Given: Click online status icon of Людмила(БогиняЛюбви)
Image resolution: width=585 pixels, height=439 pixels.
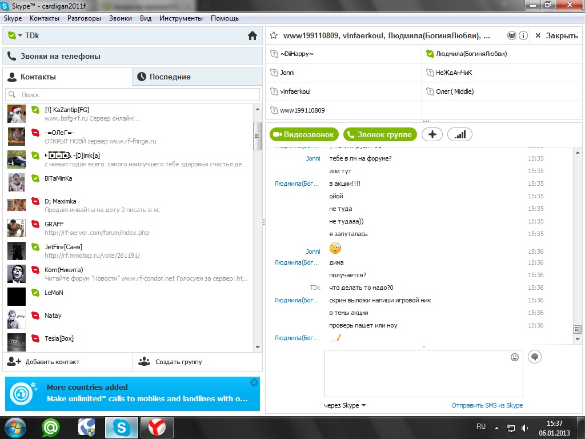Looking at the screenshot, I should pyautogui.click(x=430, y=54).
